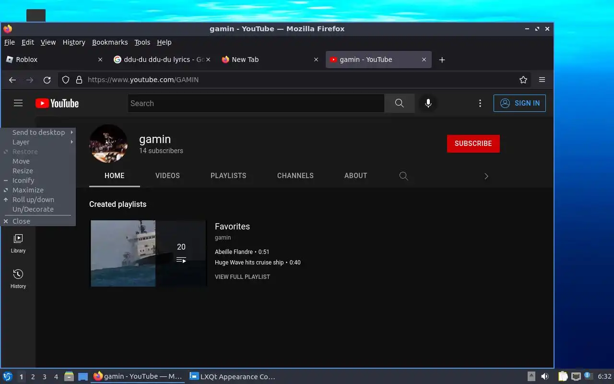614x384 pixels.
Task: Search within the gamin channel using the magnifier
Action: (404, 176)
